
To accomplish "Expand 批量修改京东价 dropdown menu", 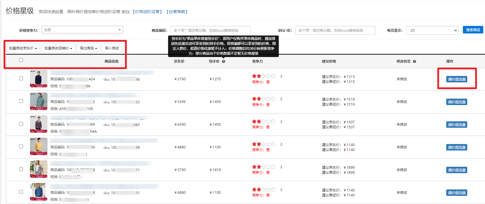I will coord(23,48).
